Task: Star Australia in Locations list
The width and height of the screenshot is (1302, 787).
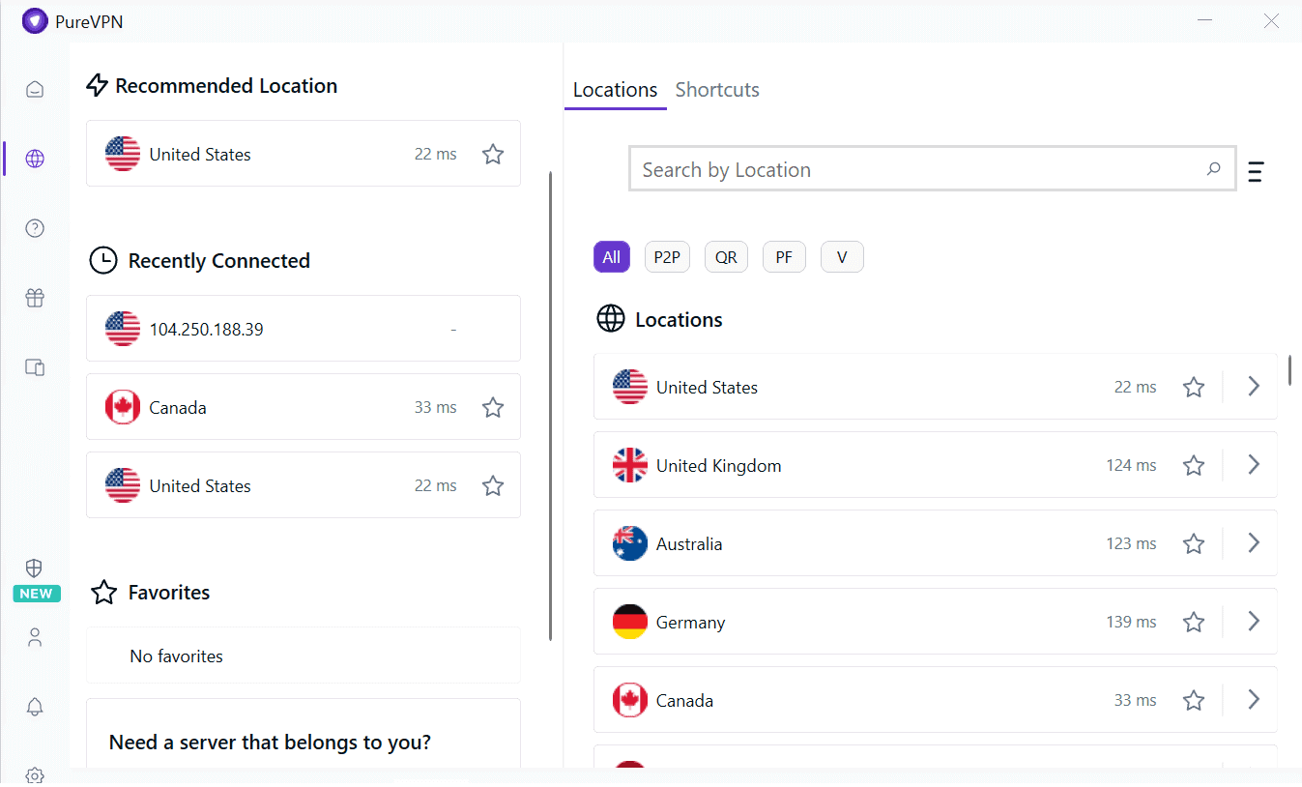Action: pyautogui.click(x=1194, y=543)
